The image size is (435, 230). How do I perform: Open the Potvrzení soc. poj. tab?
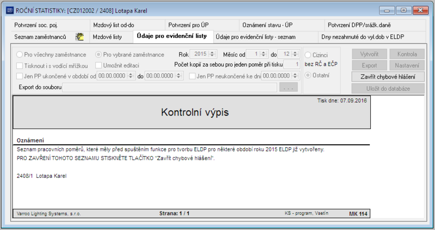[51, 25]
